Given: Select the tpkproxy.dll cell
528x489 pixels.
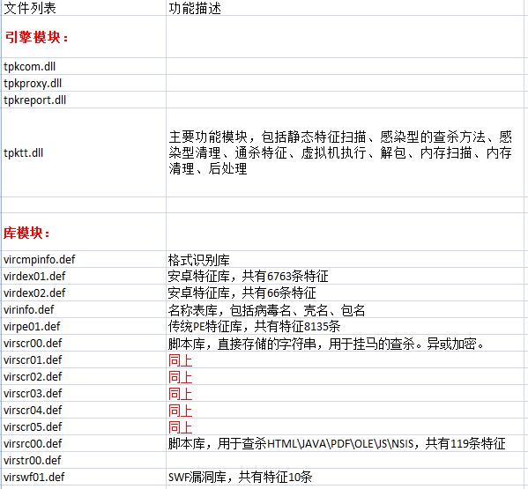Looking at the screenshot, I should coord(84,83).
